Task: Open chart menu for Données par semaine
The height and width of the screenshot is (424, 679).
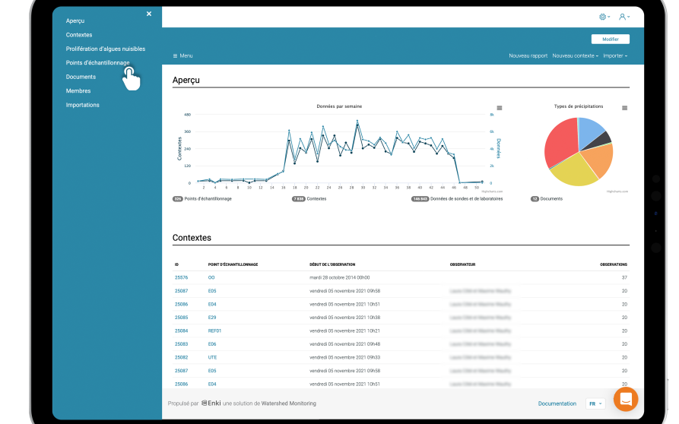Action: coord(500,108)
